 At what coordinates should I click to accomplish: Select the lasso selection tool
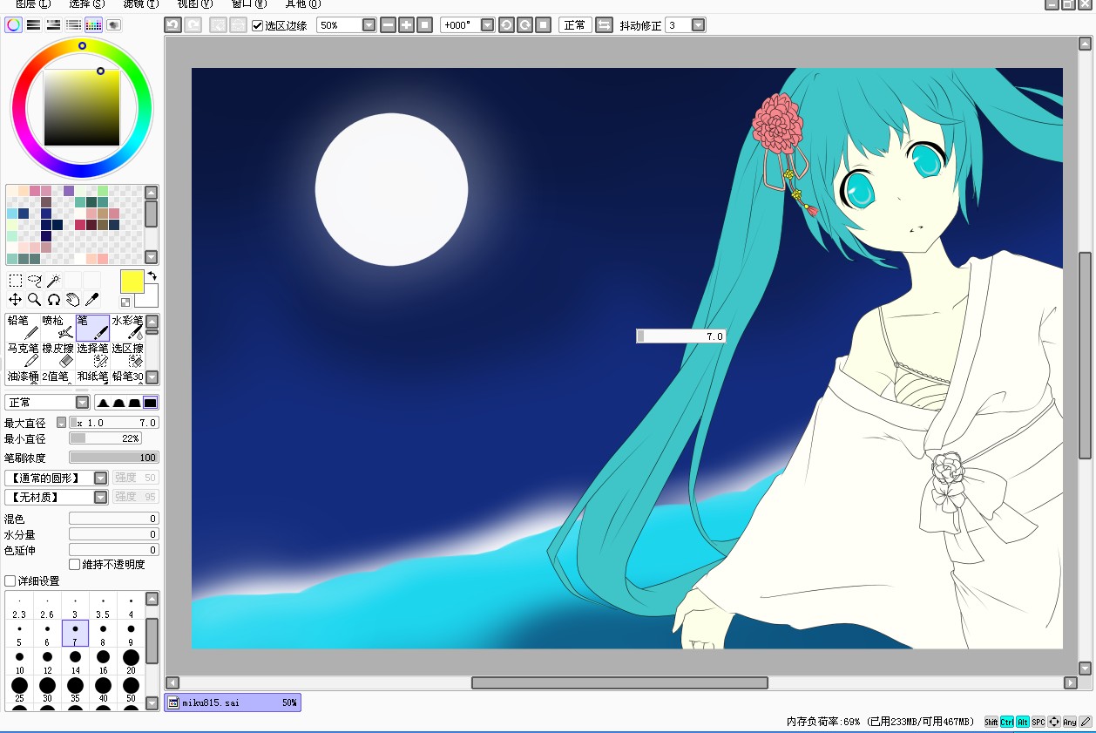click(35, 281)
